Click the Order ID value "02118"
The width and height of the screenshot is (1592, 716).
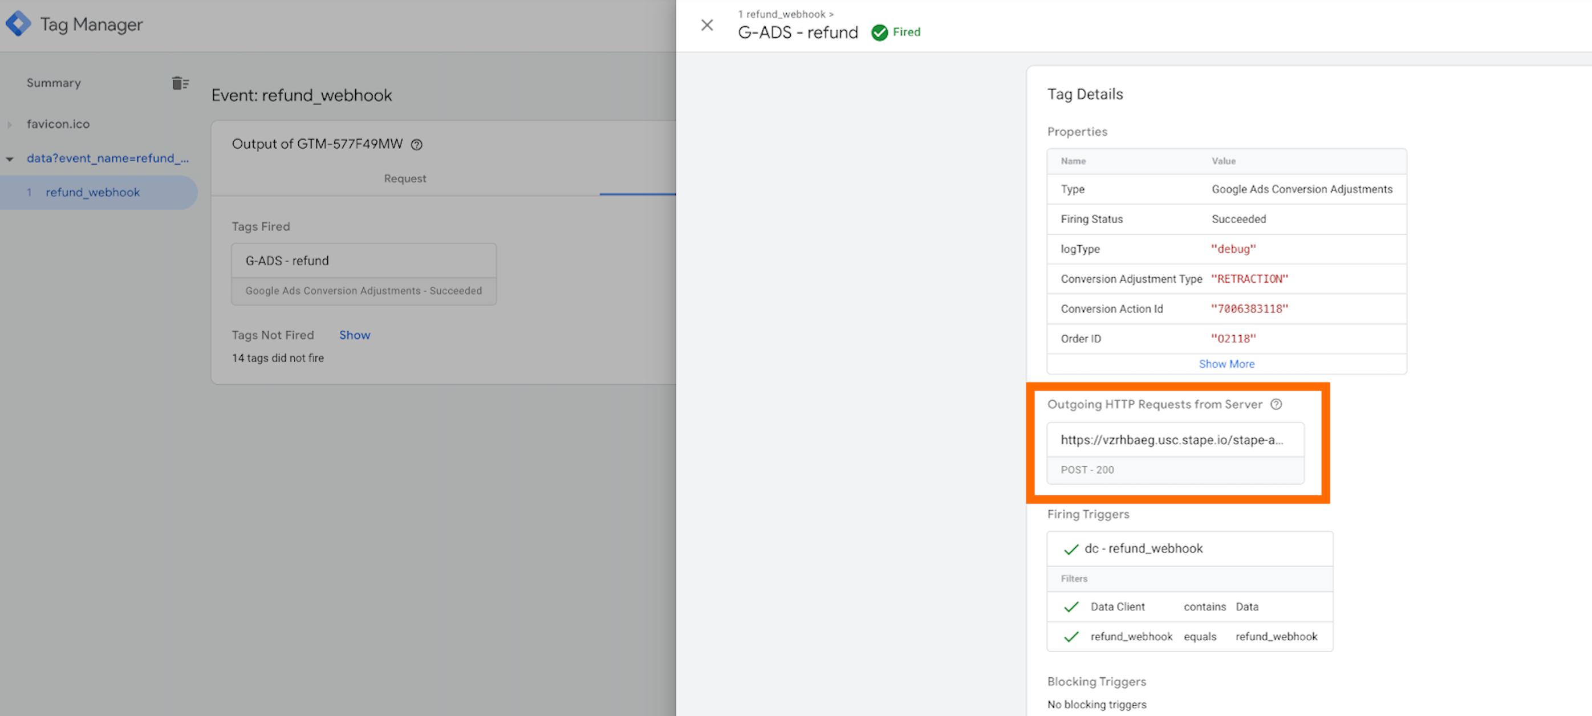coord(1233,339)
